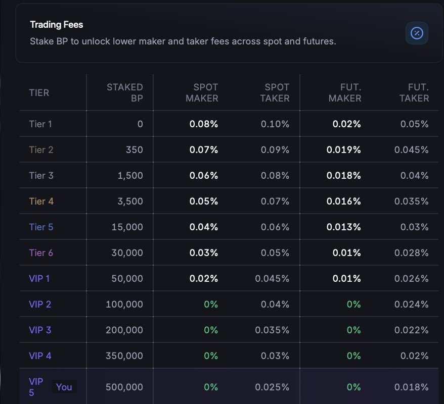Click the TIER column header
Screen dimensions: 444x404
(x=39, y=93)
